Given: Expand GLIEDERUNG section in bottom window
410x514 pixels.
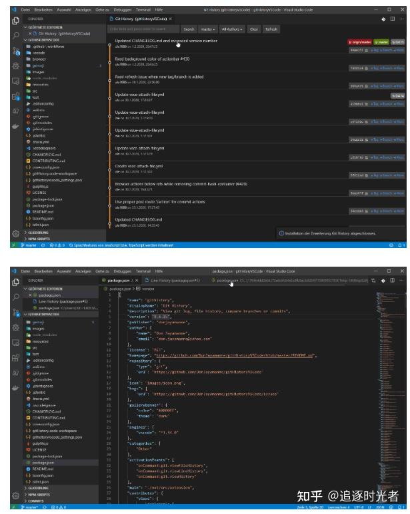Looking at the screenshot, I should pyautogui.click(x=37, y=488).
